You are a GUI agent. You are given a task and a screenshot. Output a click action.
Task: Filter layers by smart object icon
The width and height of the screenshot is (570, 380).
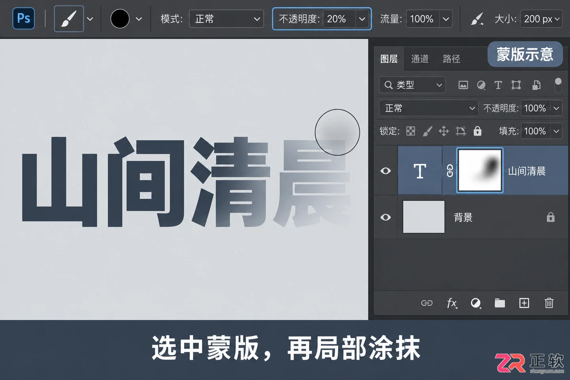point(536,85)
